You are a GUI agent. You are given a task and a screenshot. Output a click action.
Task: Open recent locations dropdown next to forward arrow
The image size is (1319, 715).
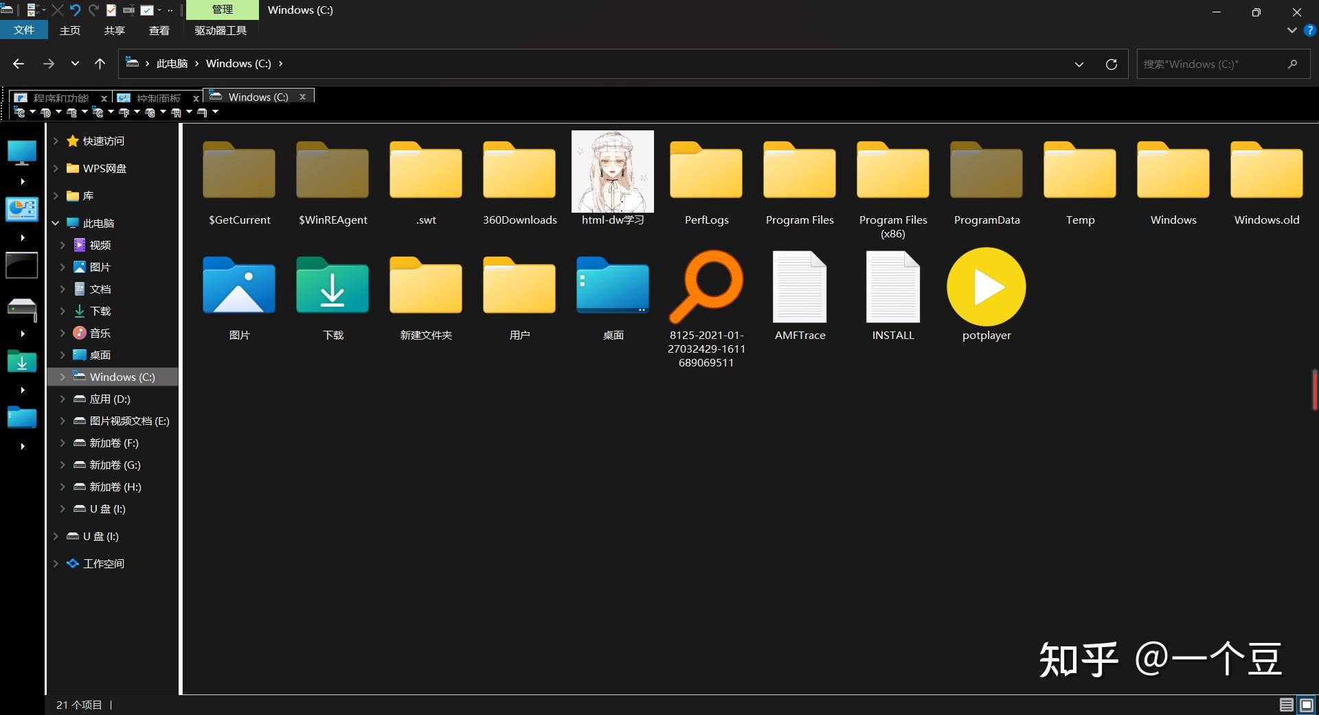coord(75,64)
